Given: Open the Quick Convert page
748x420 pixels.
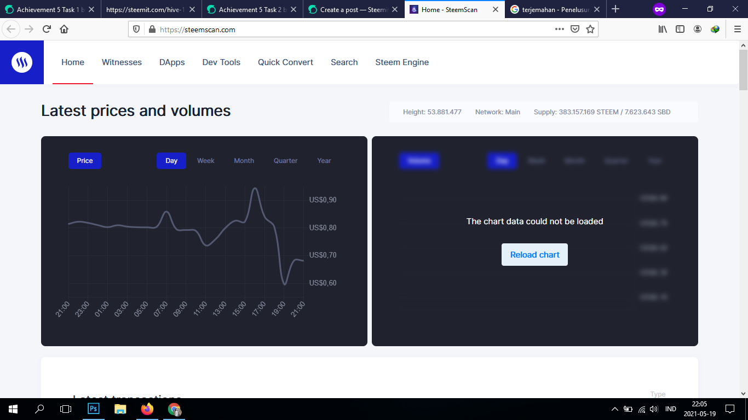Looking at the screenshot, I should [285, 62].
